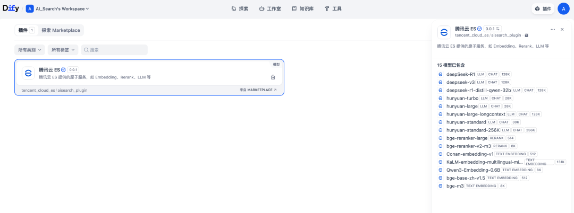
Task: Switch to 探索 Marketplace tab
Action: click(x=61, y=30)
